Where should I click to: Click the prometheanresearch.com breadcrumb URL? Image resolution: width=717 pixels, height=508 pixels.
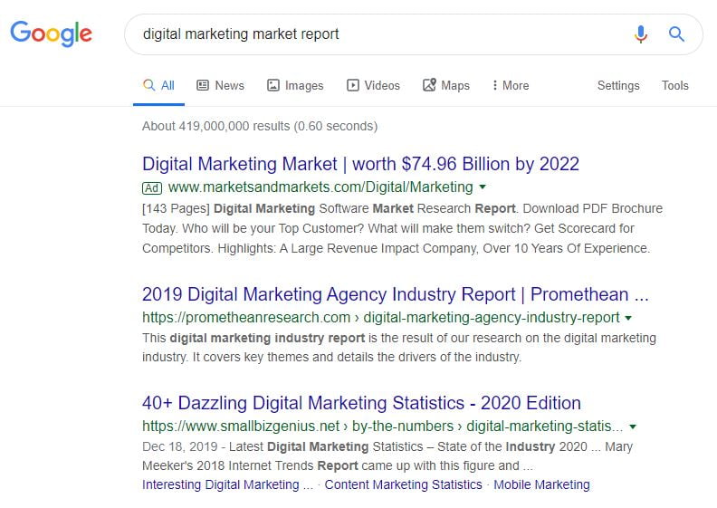tap(381, 317)
